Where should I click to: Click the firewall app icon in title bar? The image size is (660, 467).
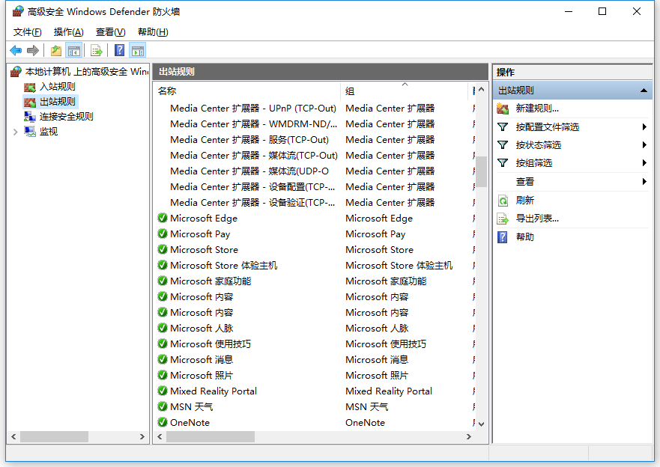[x=18, y=11]
